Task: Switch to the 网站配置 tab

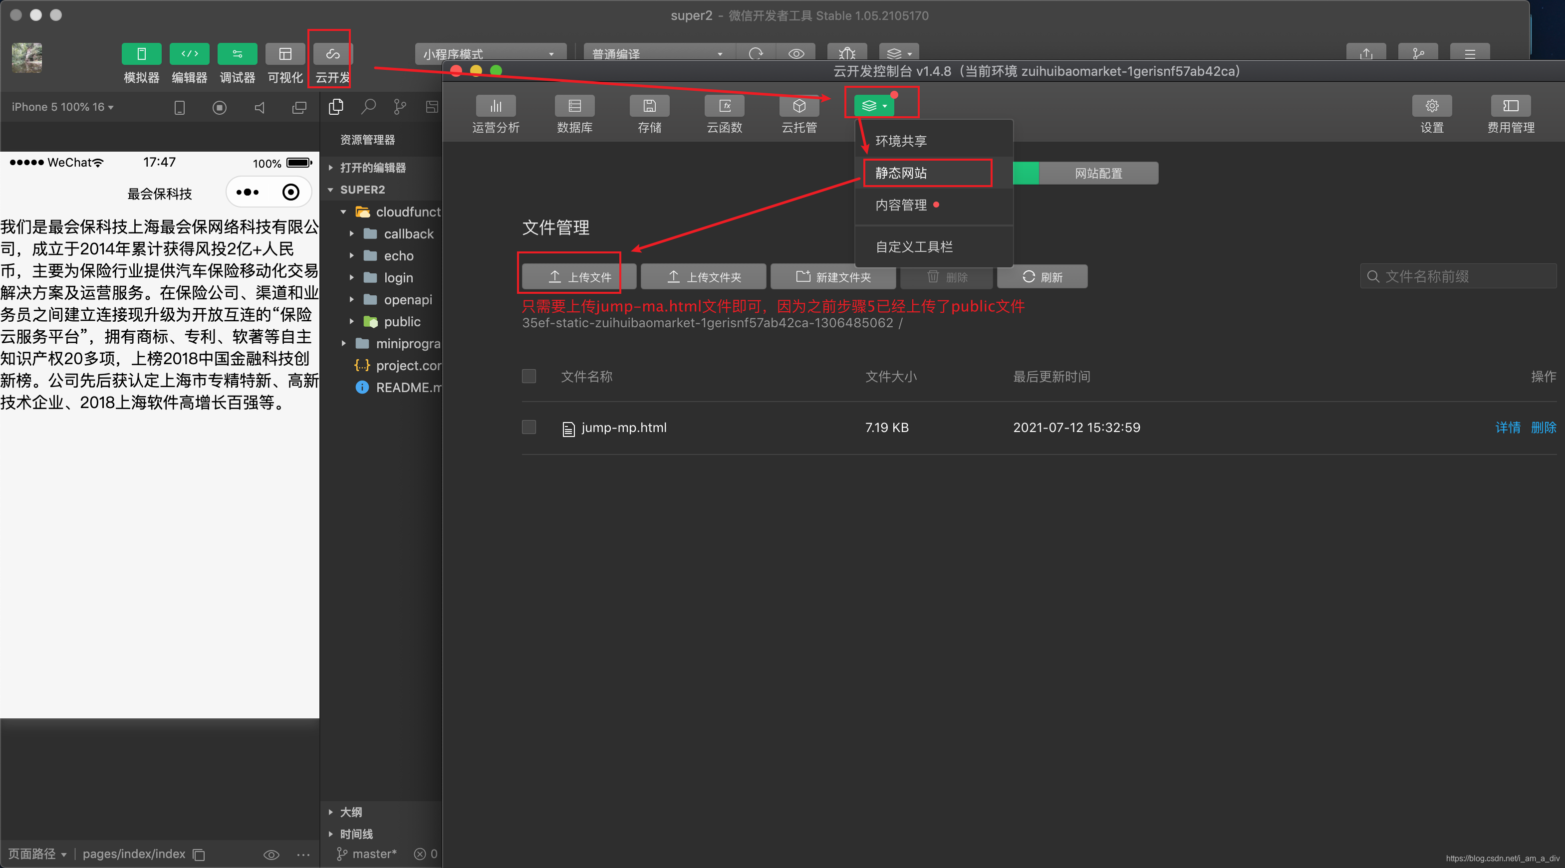Action: (x=1098, y=173)
